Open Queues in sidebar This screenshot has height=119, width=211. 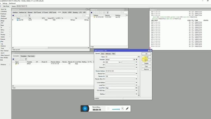point(3,39)
